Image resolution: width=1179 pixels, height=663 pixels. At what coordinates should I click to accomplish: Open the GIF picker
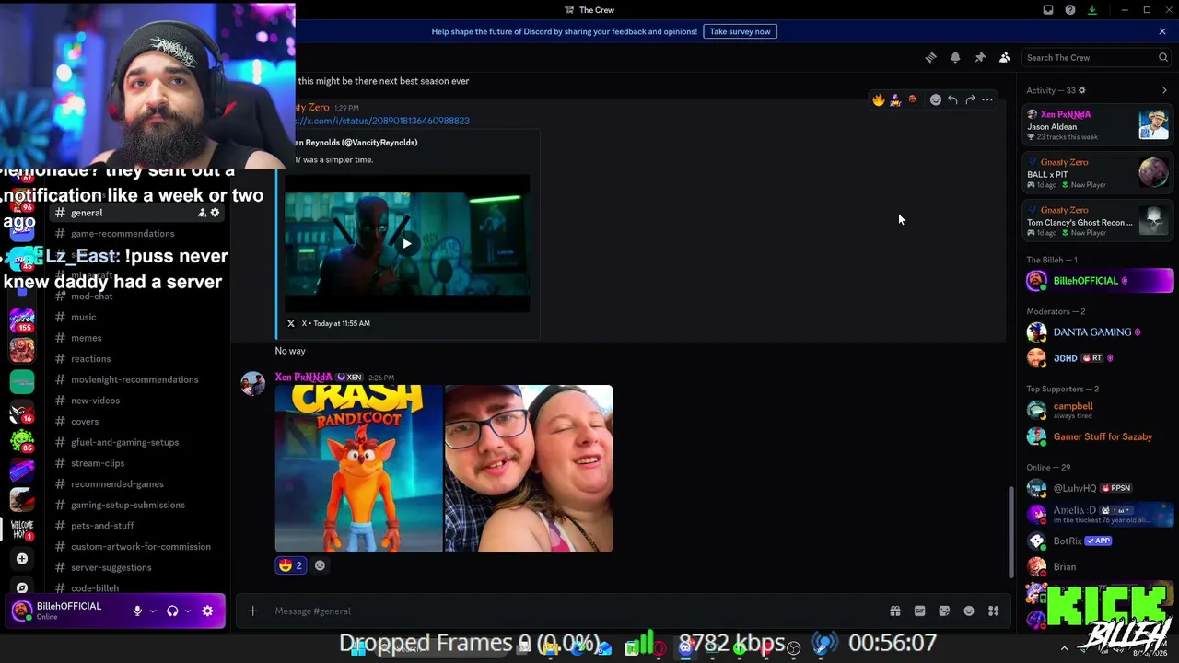pyautogui.click(x=919, y=611)
